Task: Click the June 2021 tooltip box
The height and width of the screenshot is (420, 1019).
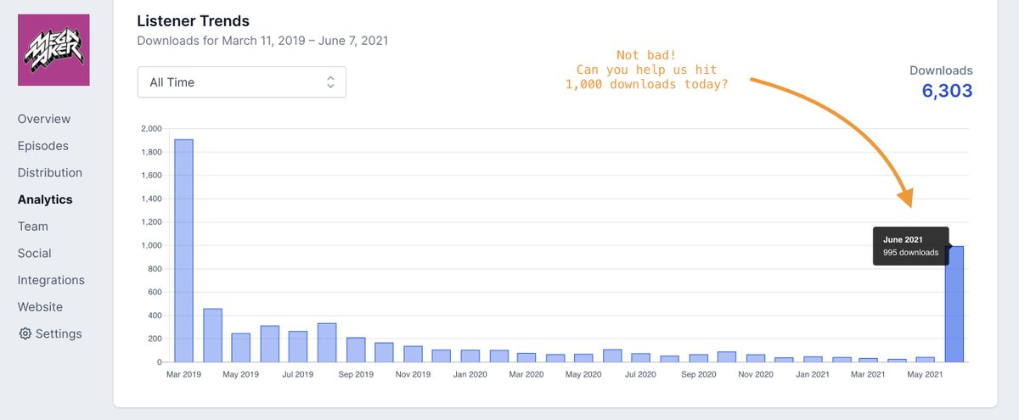Action: (x=910, y=246)
